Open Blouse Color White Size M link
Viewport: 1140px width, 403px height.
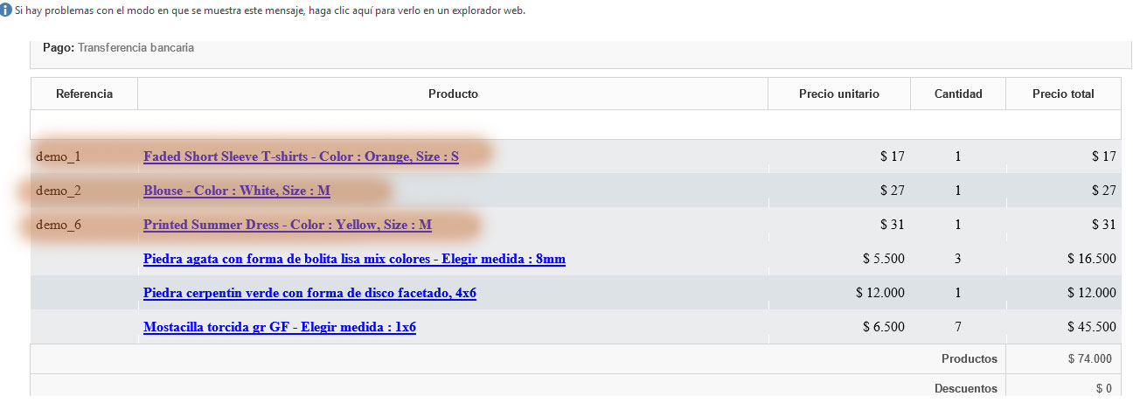click(x=237, y=191)
